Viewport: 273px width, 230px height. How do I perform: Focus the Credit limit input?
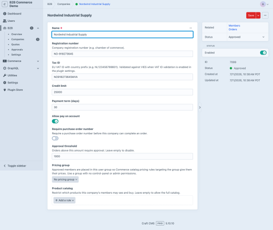tap(123, 92)
